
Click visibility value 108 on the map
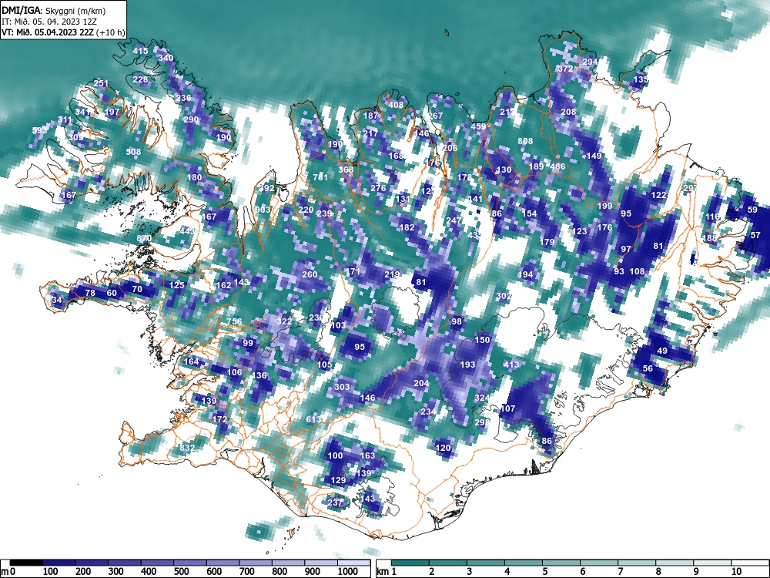[x=637, y=271]
